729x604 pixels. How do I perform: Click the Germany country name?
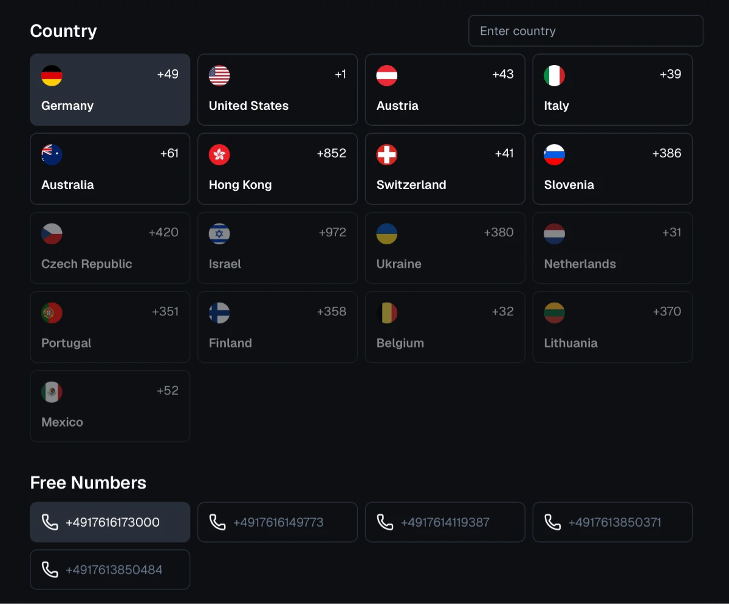point(67,106)
